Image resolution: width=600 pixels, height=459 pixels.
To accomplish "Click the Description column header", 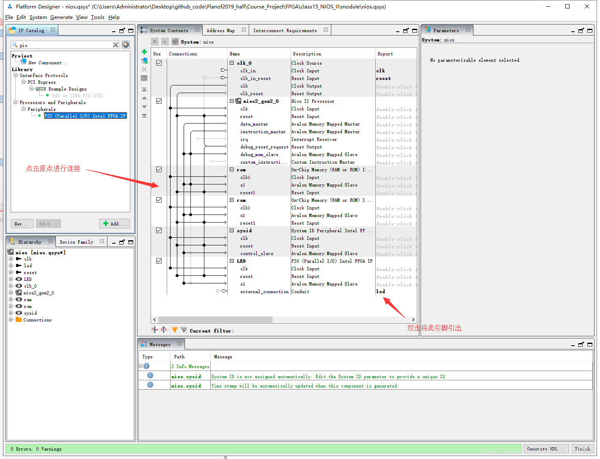I will (307, 54).
